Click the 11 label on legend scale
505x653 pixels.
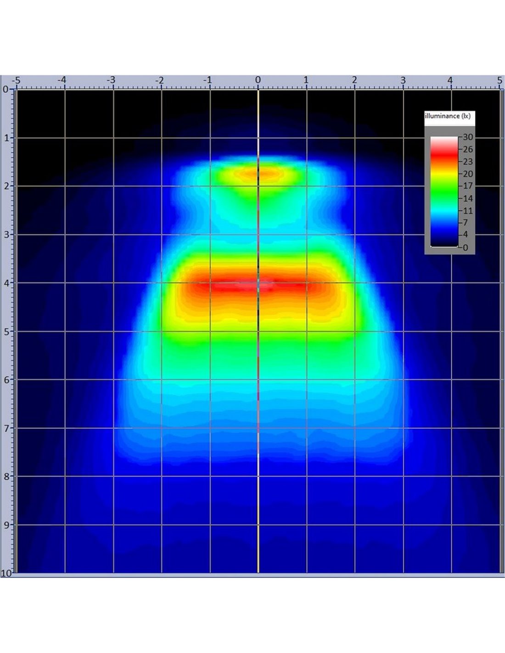(468, 211)
